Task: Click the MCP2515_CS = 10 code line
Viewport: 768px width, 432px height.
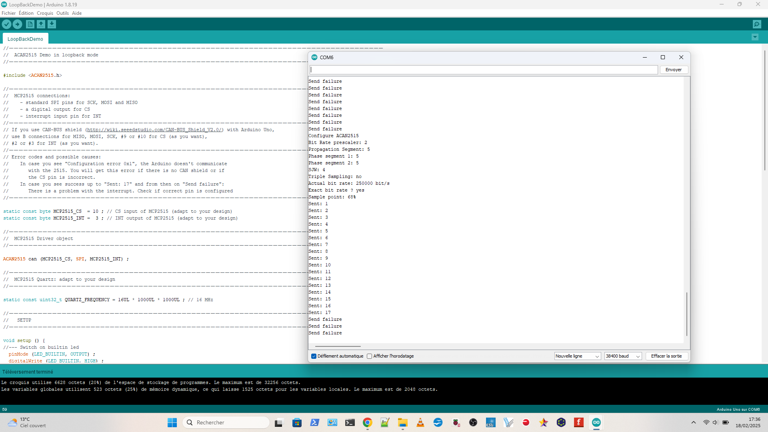Action: click(x=118, y=211)
